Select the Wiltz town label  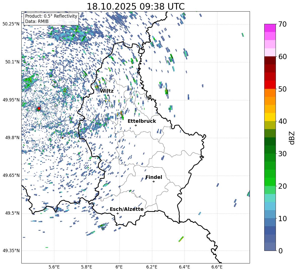pos(107,91)
